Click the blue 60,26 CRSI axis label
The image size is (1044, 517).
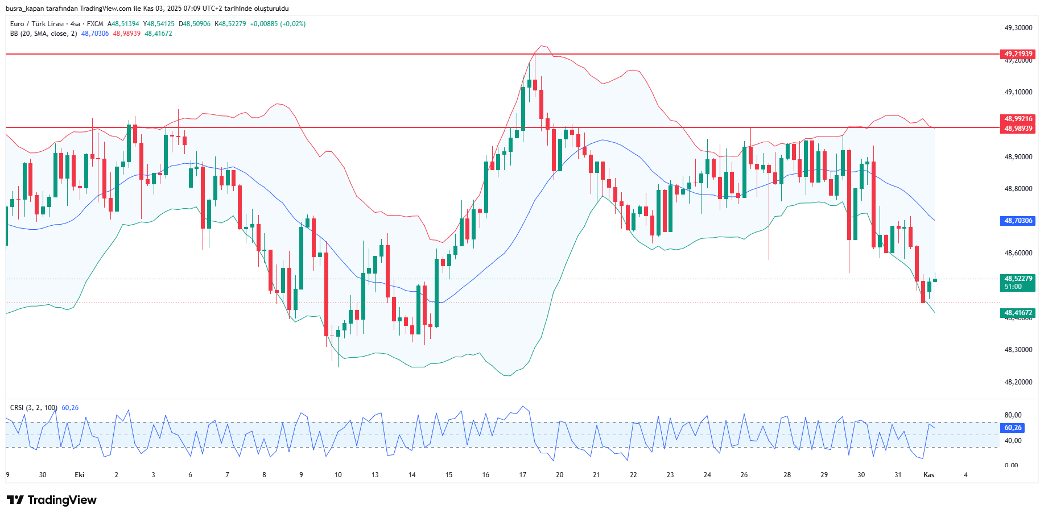[1013, 428]
